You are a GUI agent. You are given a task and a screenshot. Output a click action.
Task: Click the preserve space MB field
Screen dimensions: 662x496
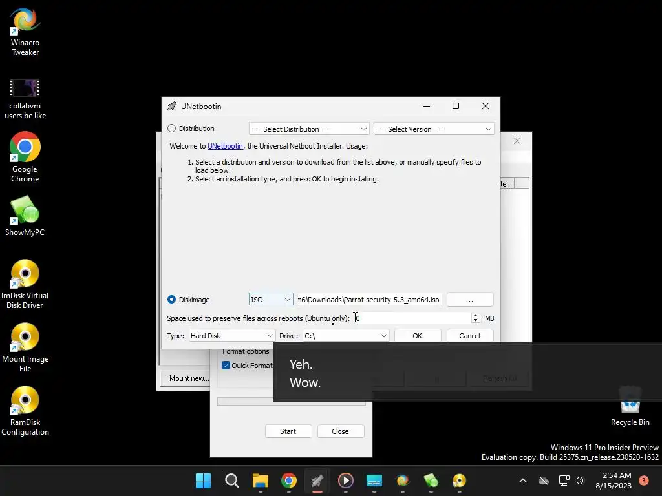412,318
